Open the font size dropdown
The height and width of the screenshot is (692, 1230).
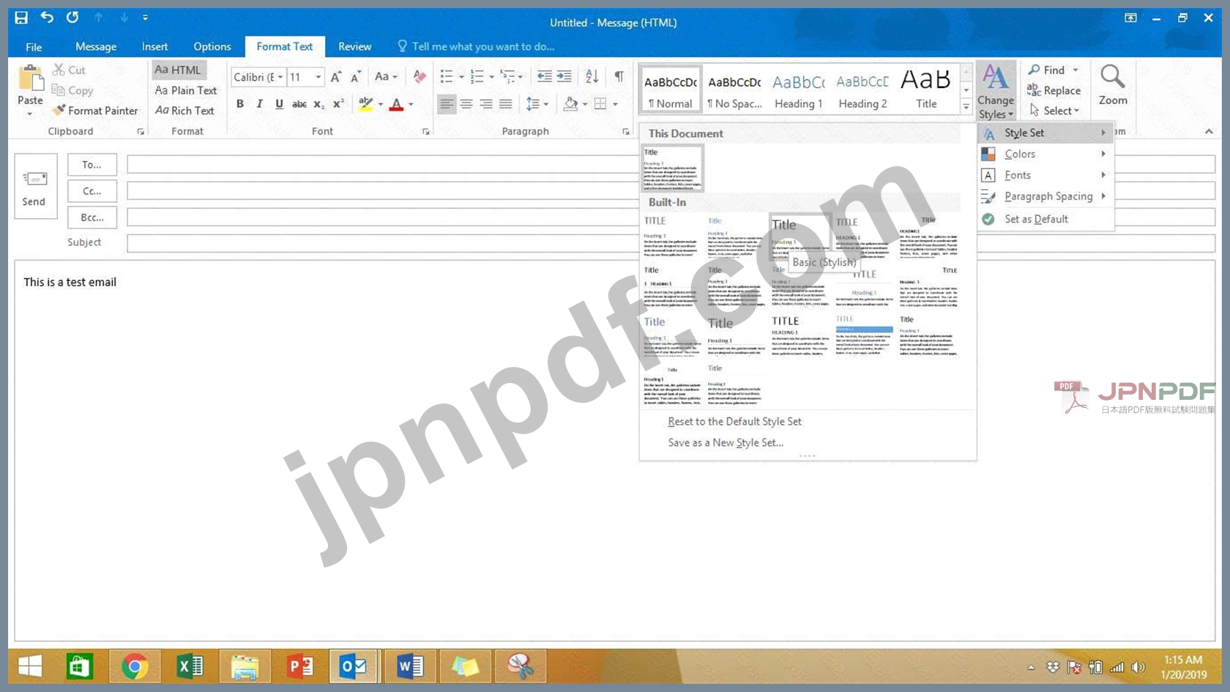click(x=318, y=78)
